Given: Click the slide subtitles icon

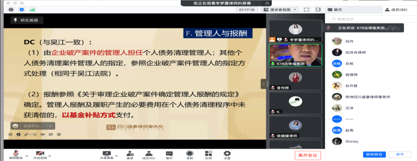Looking at the screenshot, I should tap(51, 134).
